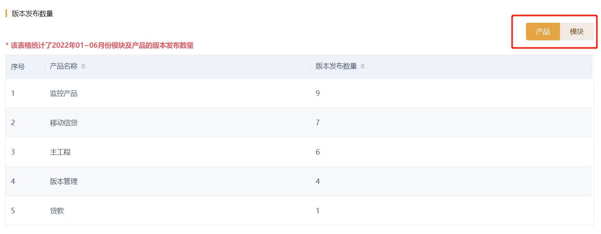Image resolution: width=601 pixels, height=234 pixels.
Task: Click release count 1 for 贷款
Action: click(318, 211)
